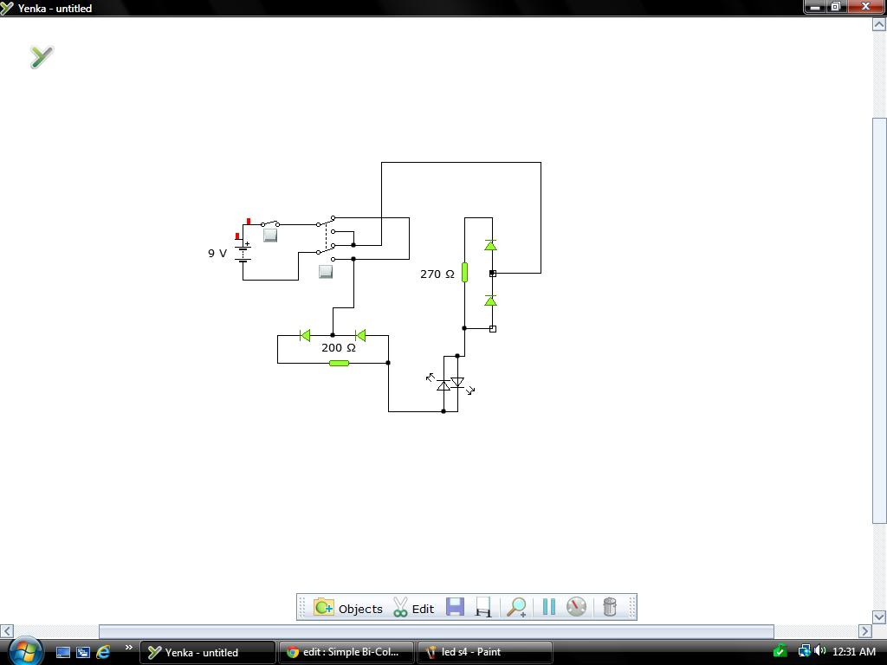Click the 200 Ω value label
This screenshot has width=887, height=665.
point(339,348)
